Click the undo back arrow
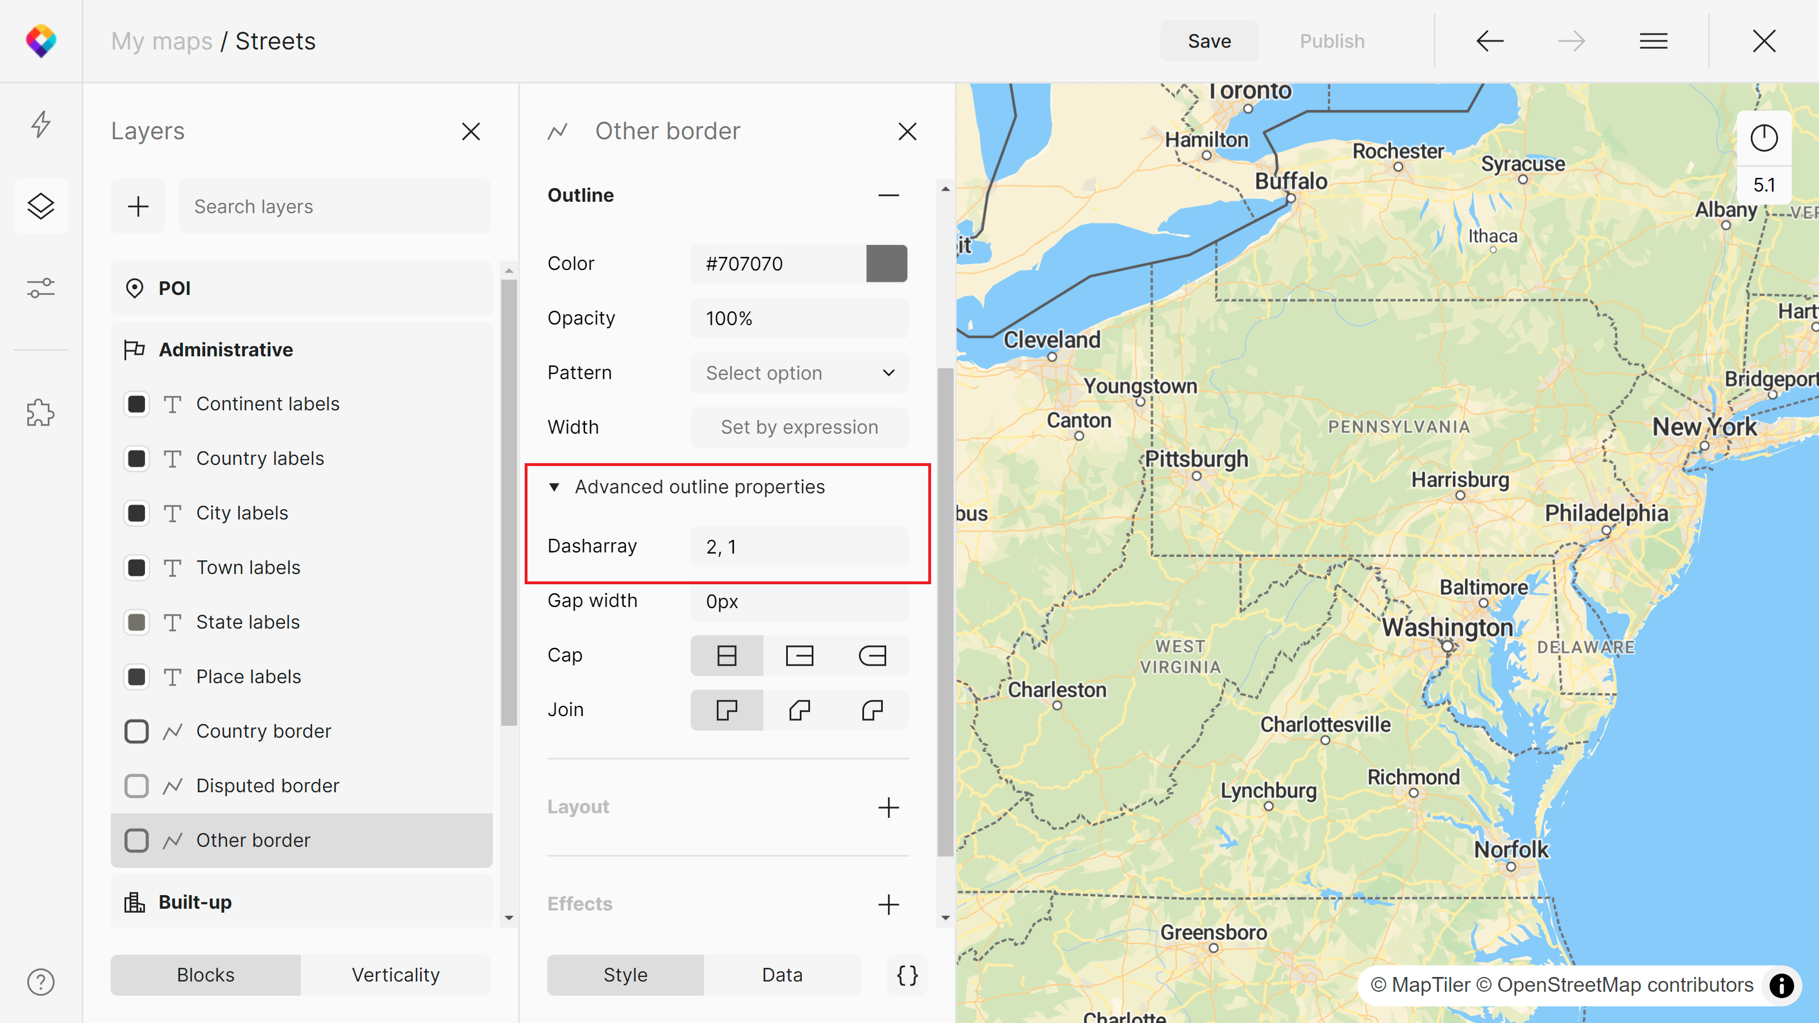1819x1023 pixels. 1490,41
